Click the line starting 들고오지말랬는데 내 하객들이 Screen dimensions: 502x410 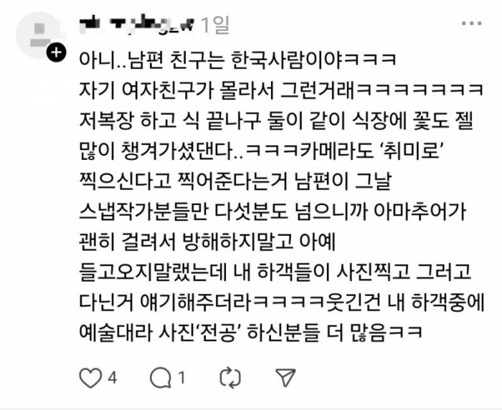pyautogui.click(x=275, y=272)
